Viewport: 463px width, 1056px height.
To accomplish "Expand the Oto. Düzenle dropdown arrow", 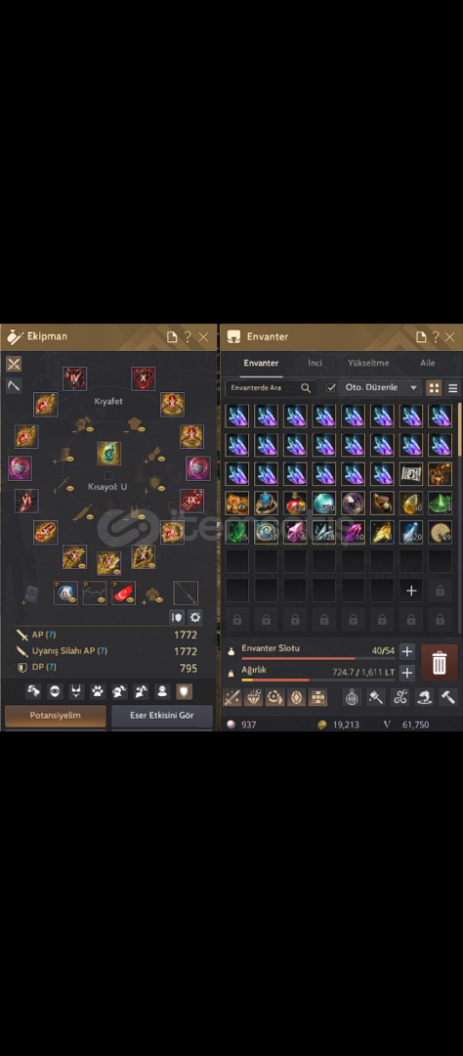I will coord(413,388).
